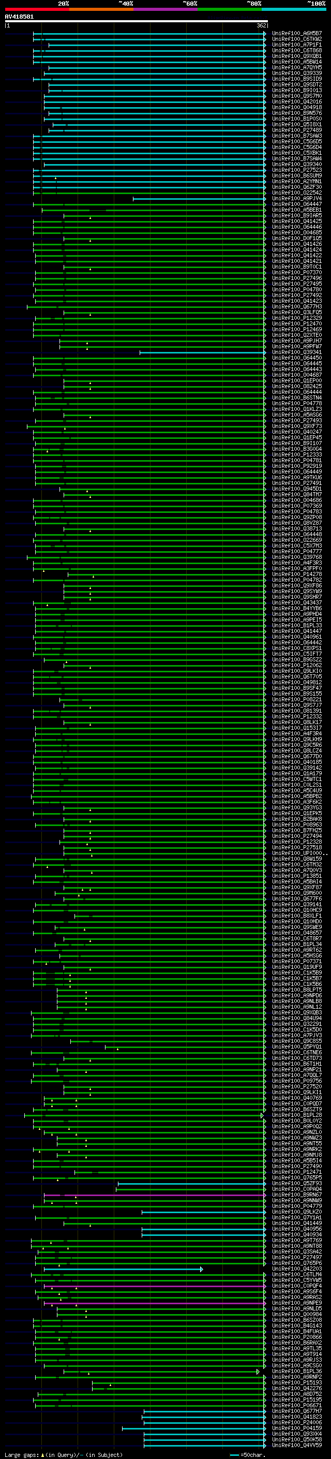This screenshot has height=1459, width=331.
Task: Click the purple ~60% identity legend bar
Action: 166,9
